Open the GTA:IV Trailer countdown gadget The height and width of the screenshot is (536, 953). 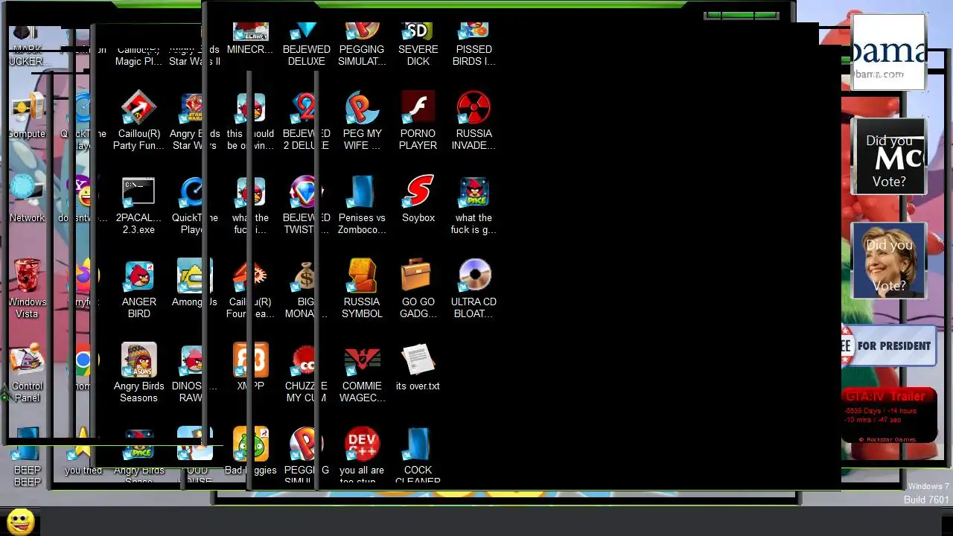tap(889, 415)
